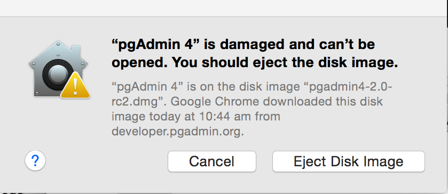448x194 pixels.
Task: Click the window title bar strip above the dialog
Action: coord(224,8)
